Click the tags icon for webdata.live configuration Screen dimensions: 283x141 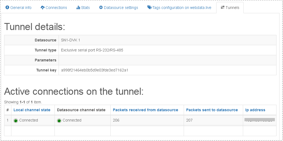(150, 8)
